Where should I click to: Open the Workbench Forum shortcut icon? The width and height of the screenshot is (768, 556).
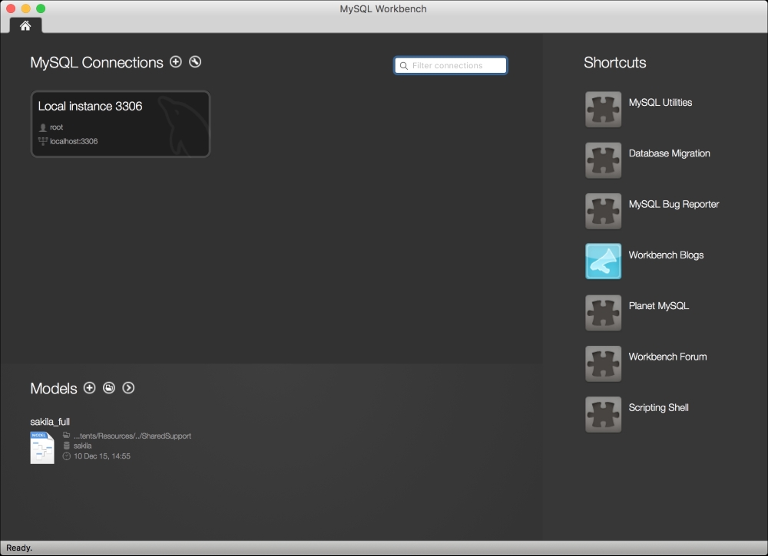coord(604,364)
